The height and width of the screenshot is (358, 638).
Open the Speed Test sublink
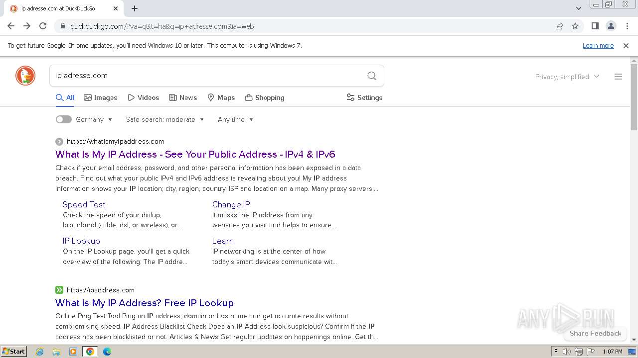click(x=84, y=204)
